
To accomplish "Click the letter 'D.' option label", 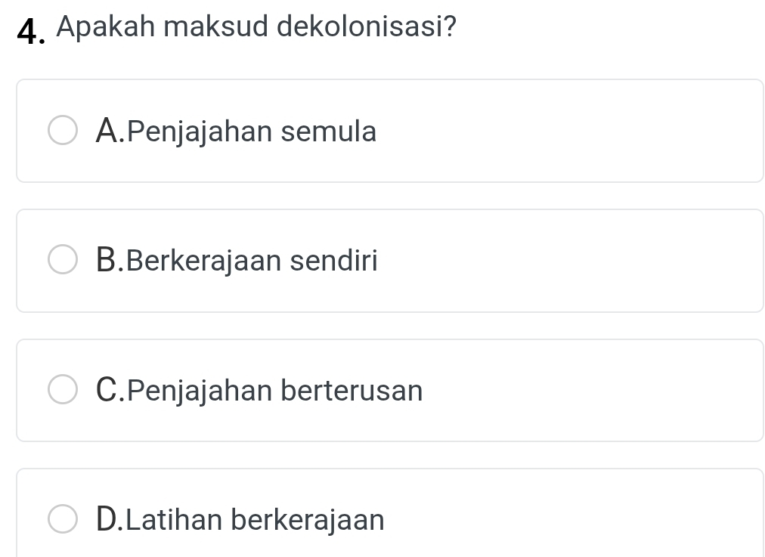I will tap(110, 520).
